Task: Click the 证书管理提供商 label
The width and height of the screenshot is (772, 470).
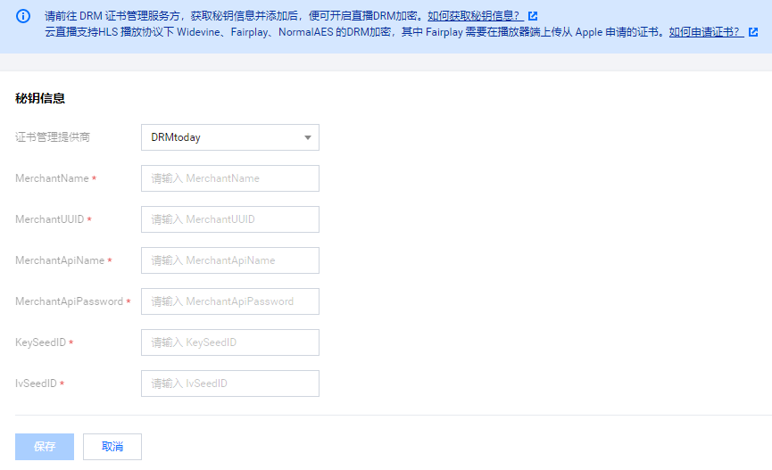Action: point(53,137)
